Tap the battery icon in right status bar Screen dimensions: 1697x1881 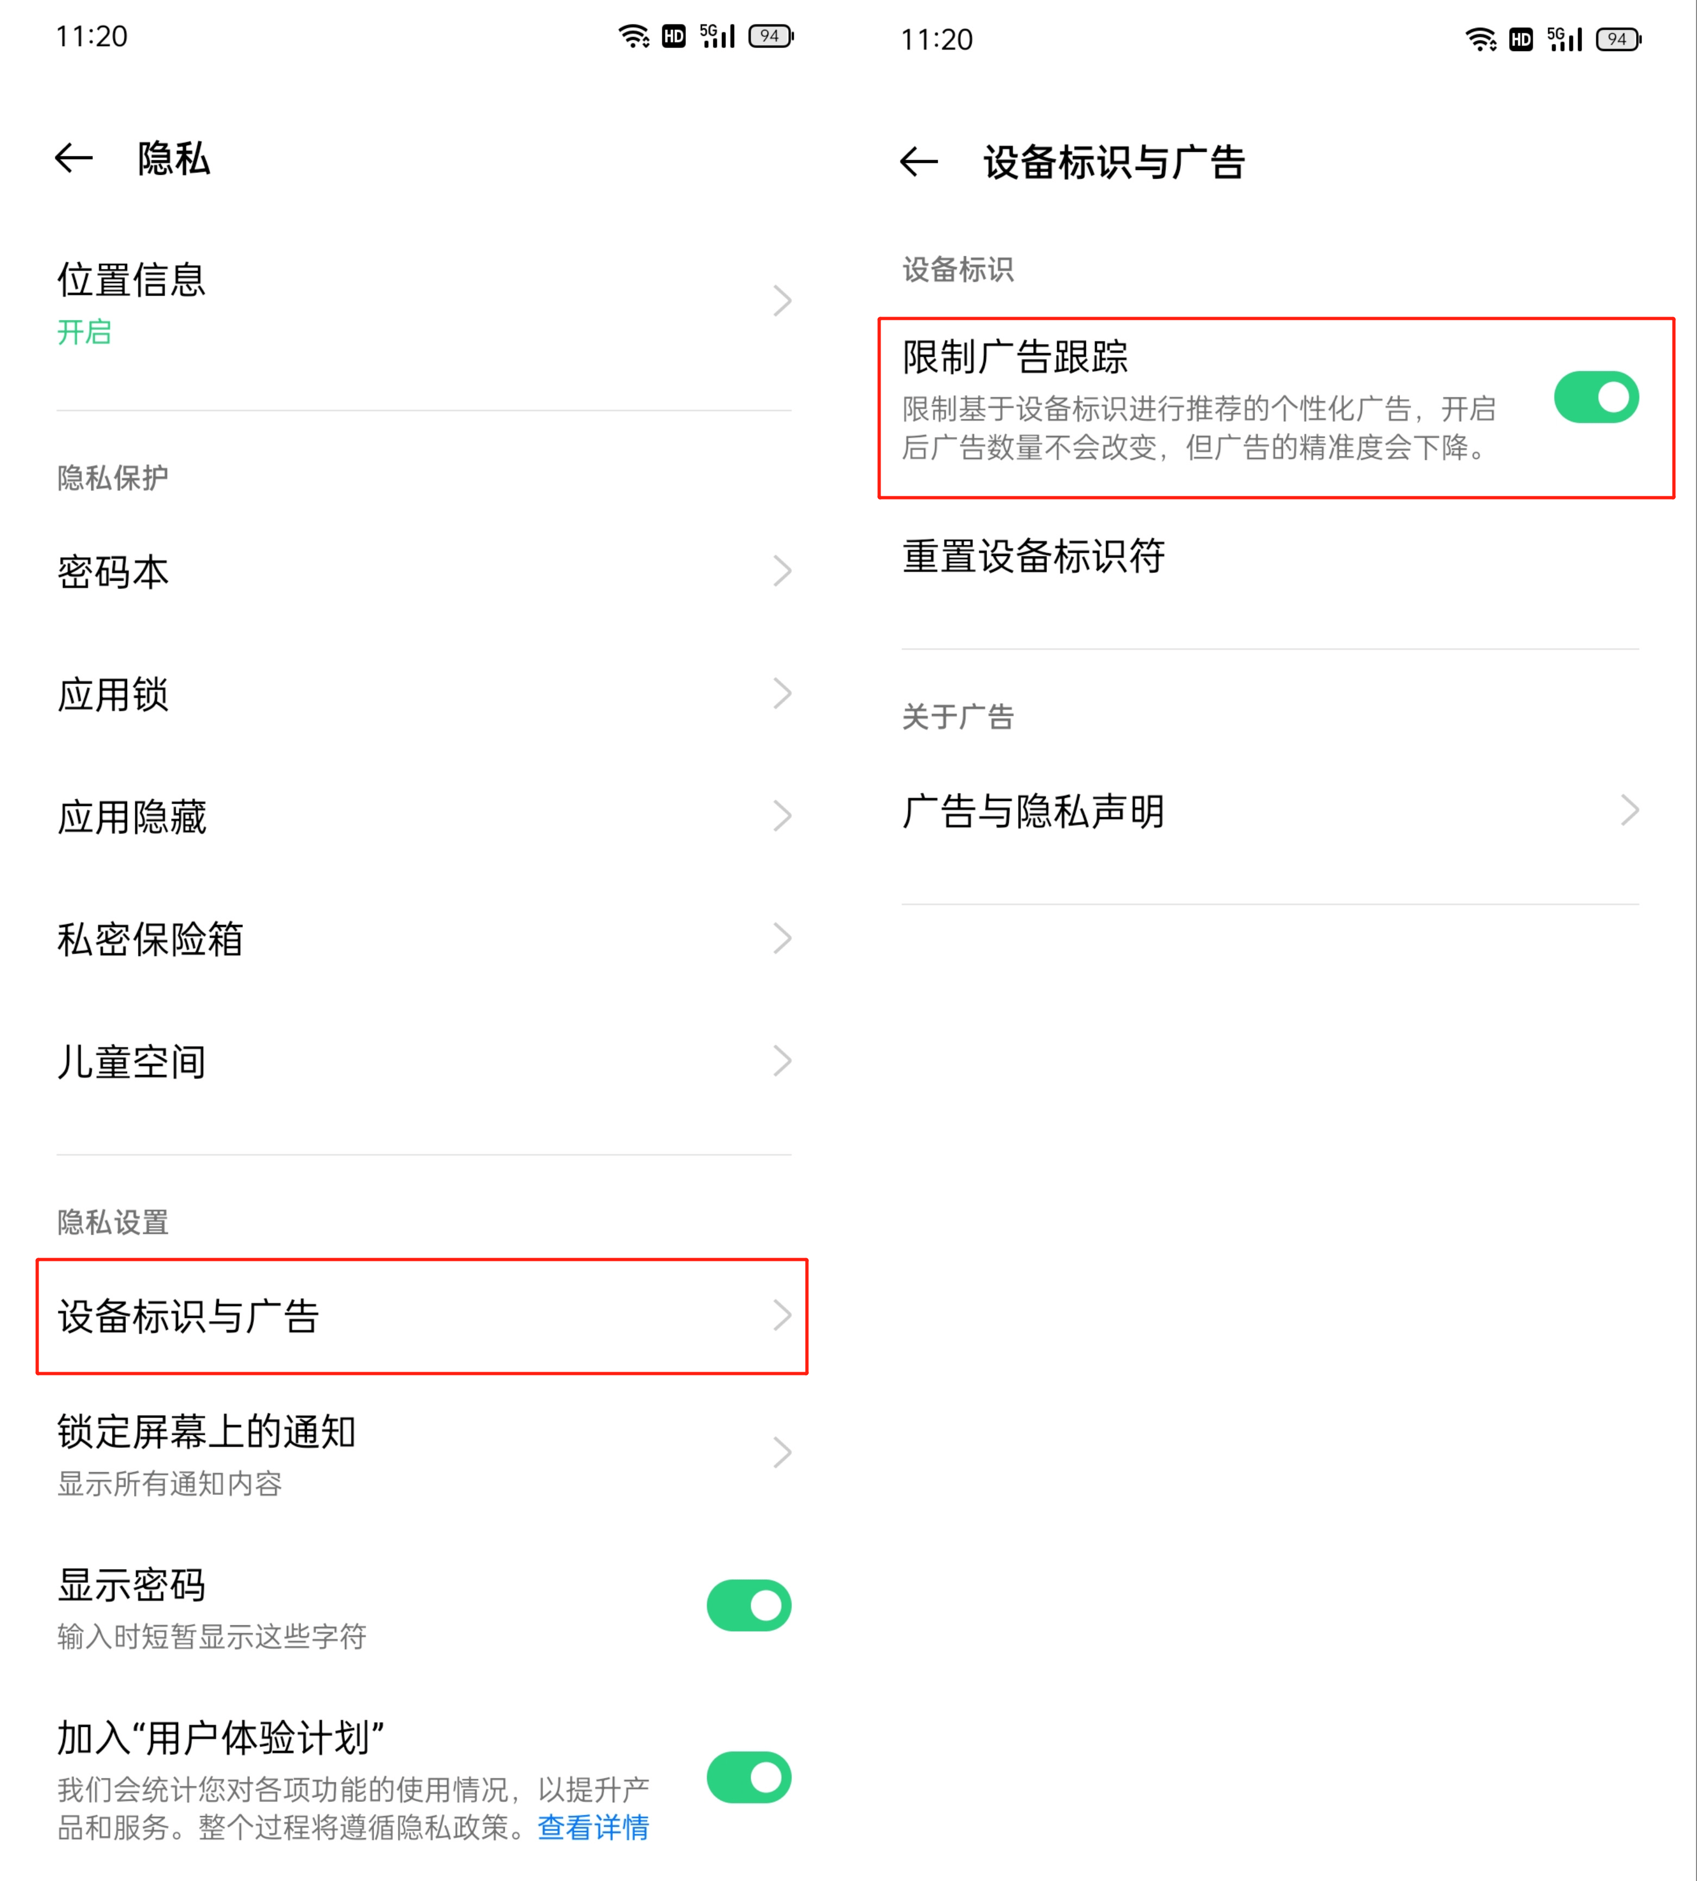pos(1618,39)
